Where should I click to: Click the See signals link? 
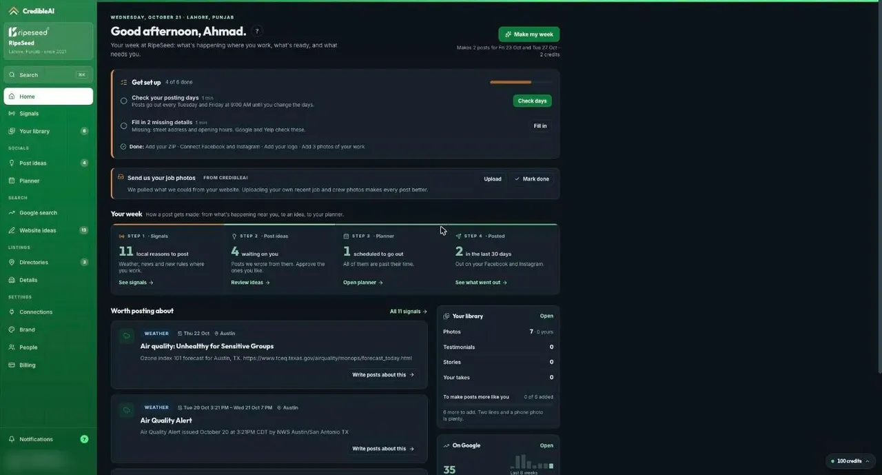136,283
